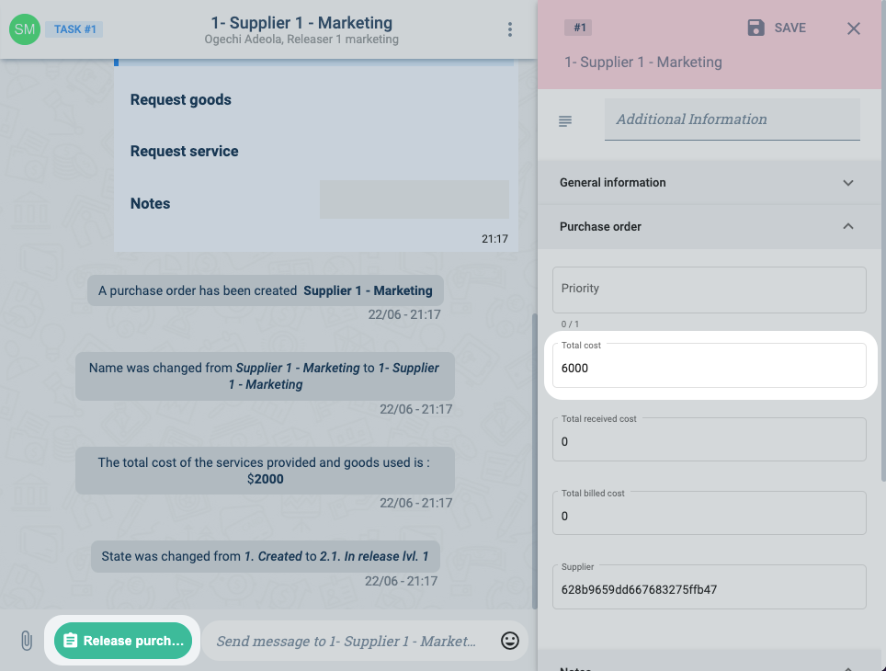Click the Additional Information field
Image resolution: width=886 pixels, height=671 pixels.
[x=733, y=119]
